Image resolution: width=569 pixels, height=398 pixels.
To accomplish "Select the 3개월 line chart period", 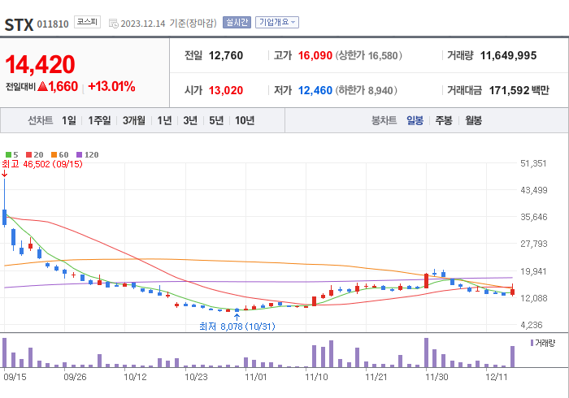I will 133,120.
